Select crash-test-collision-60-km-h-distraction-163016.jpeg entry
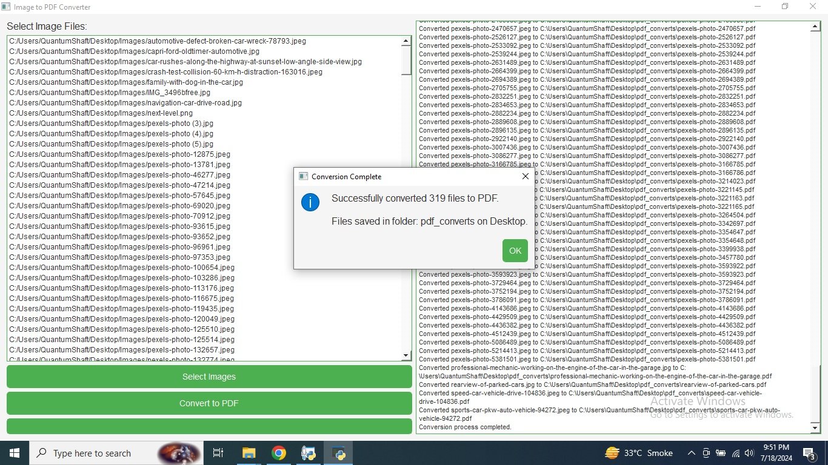The image size is (828, 465). pyautogui.click(x=165, y=72)
